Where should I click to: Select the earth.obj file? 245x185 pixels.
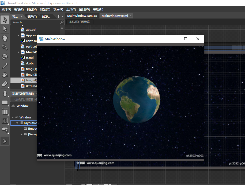[x=31, y=47]
